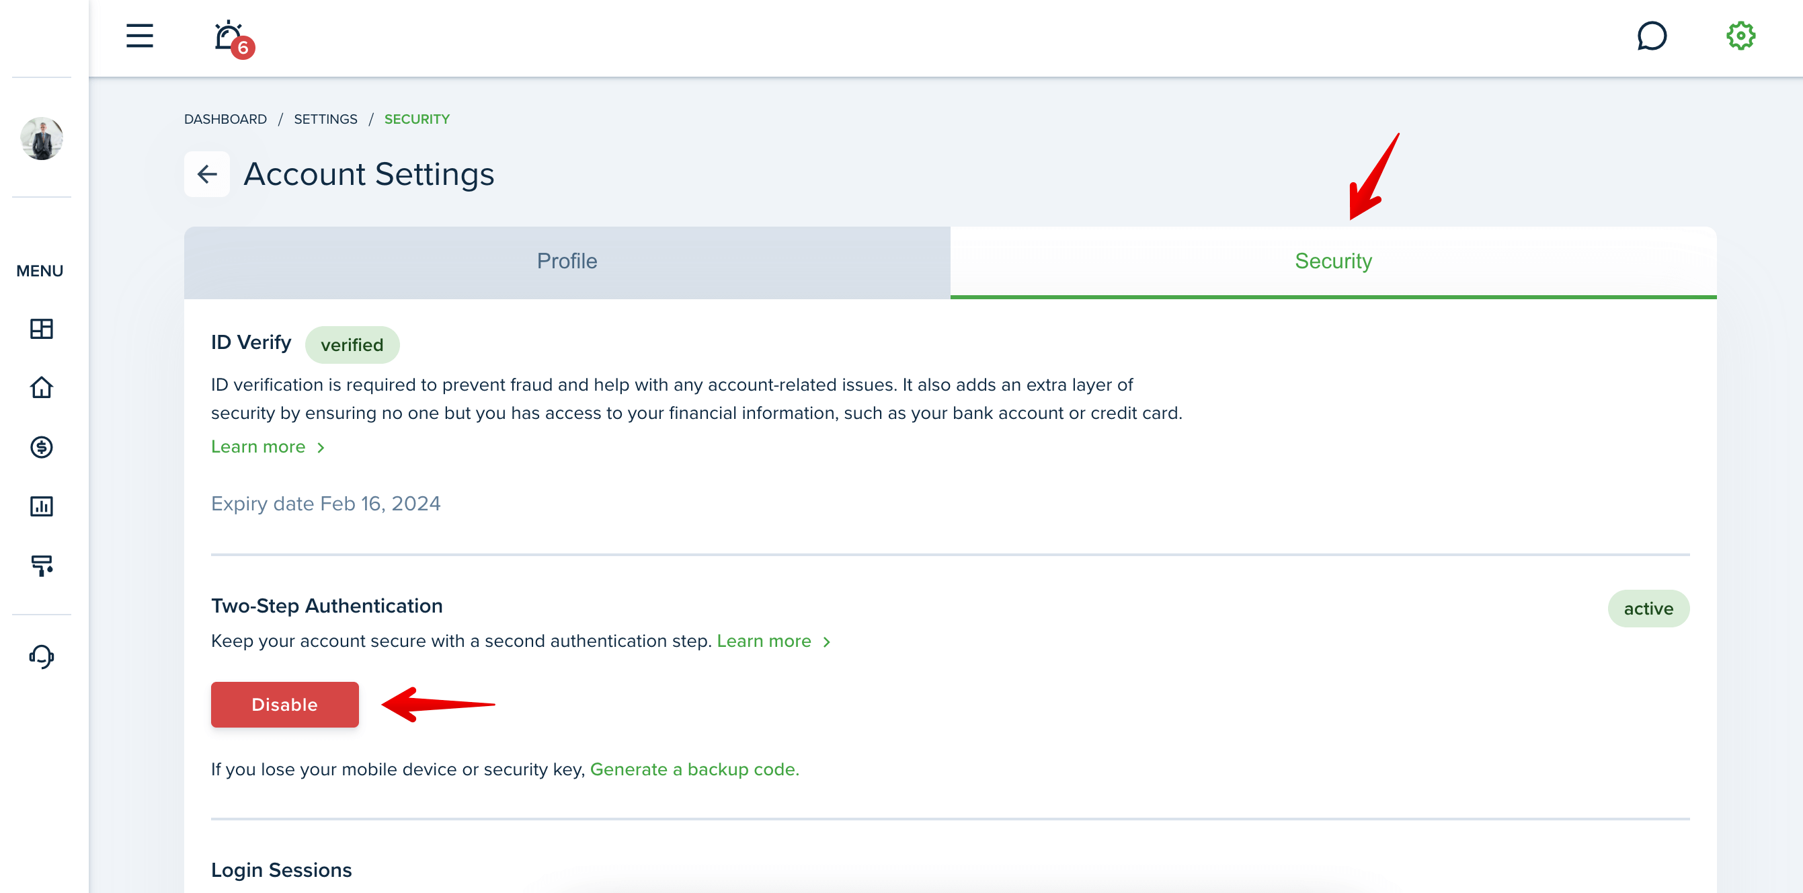The height and width of the screenshot is (893, 1803).
Task: Click the Login Sessions heading
Action: pyautogui.click(x=281, y=869)
